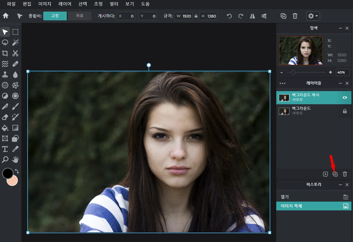Open the 조정 menu
Image resolution: width=353 pixels, height=242 pixels.
pyautogui.click(x=98, y=4)
